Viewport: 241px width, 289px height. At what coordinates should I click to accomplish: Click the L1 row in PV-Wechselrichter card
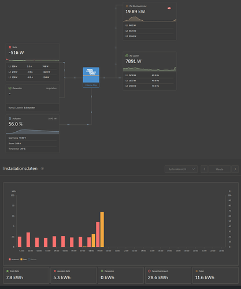click(x=150, y=25)
